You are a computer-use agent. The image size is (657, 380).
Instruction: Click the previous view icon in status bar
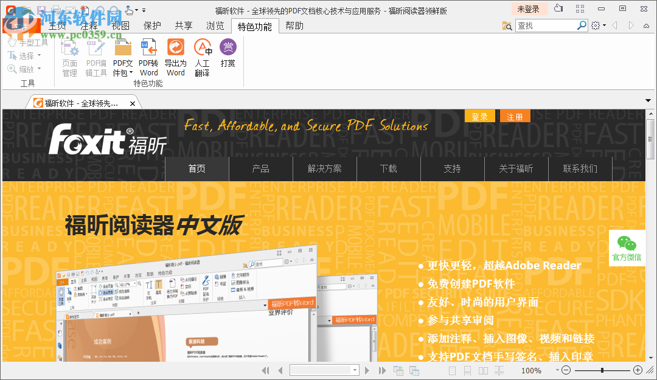click(398, 370)
